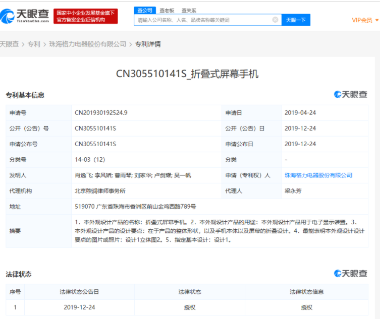Select the 查公司 search tab
Viewport: 380px width, 319px height.
(x=145, y=10)
